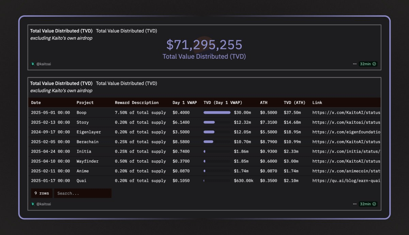Click the Kaito logo icon in the counter panel

33,64
